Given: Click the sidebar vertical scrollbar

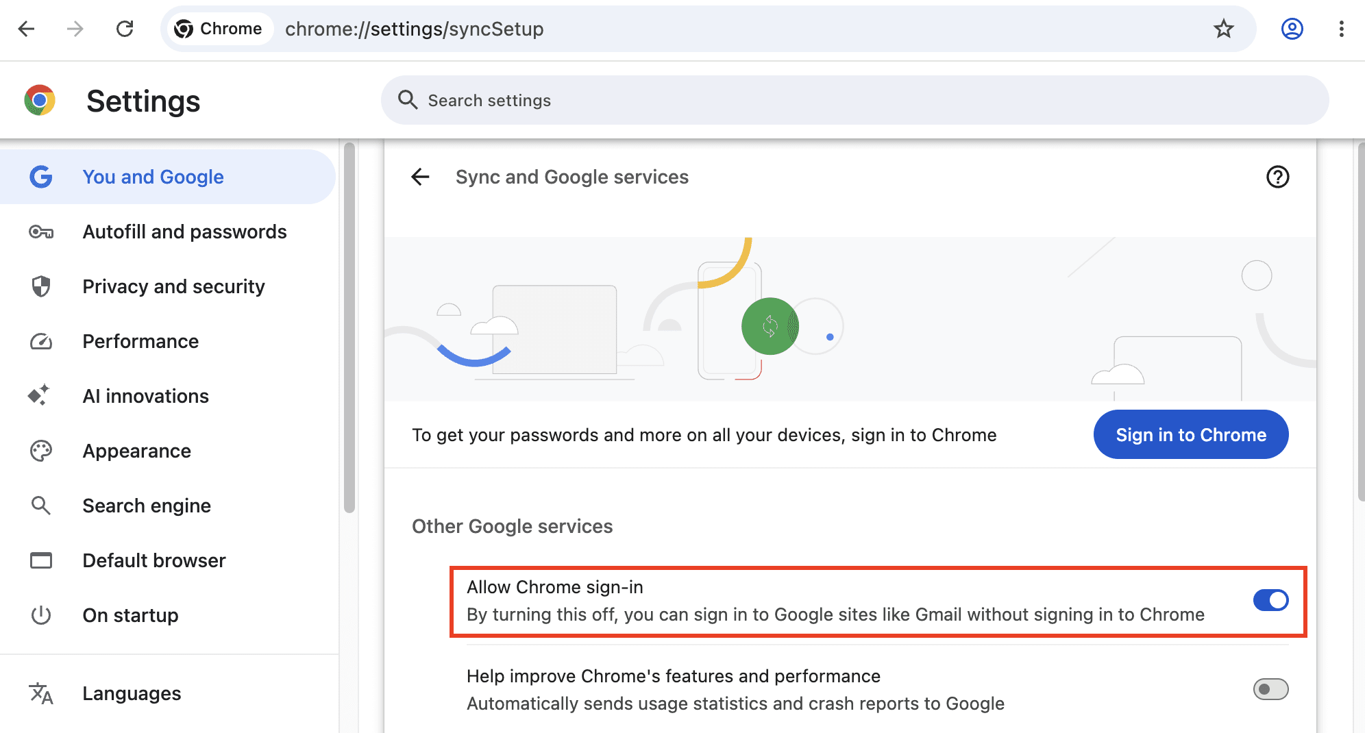Looking at the screenshot, I should click(x=349, y=327).
